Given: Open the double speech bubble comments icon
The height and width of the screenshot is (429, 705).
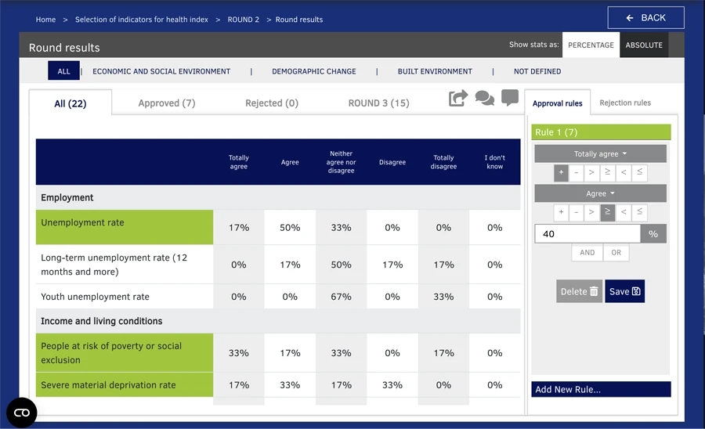Looking at the screenshot, I should (484, 98).
